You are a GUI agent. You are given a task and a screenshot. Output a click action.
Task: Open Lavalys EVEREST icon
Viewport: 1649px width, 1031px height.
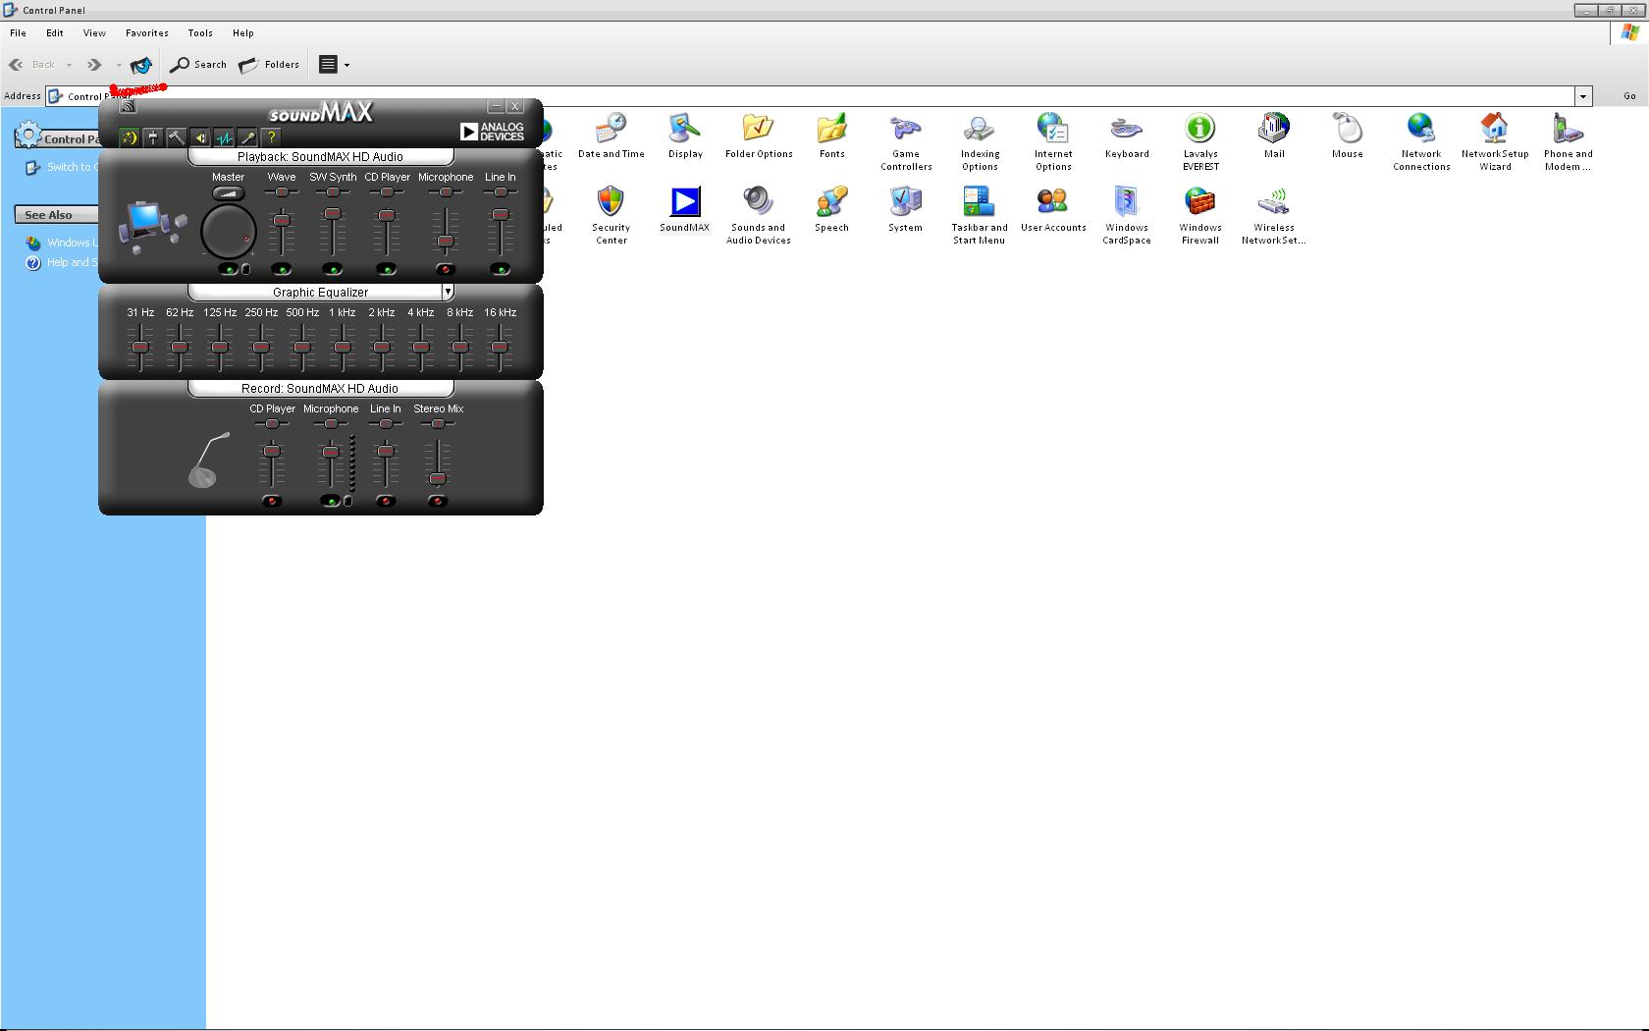(1200, 142)
